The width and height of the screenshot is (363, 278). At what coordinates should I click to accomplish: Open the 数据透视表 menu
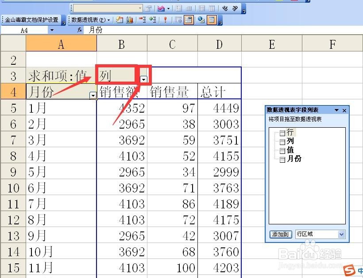tap(91, 20)
